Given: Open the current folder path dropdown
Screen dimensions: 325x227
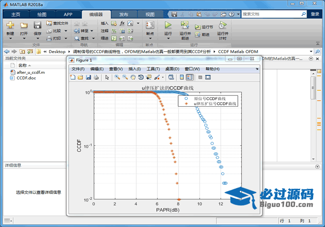Looking at the screenshot, I should coord(311,51).
